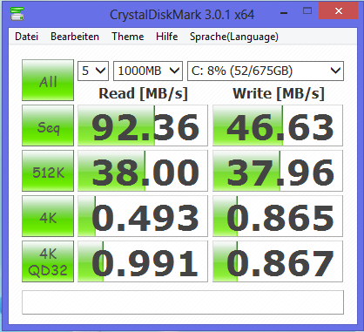364x332 pixels.
Task: Open the Datei menu
Action: point(26,37)
